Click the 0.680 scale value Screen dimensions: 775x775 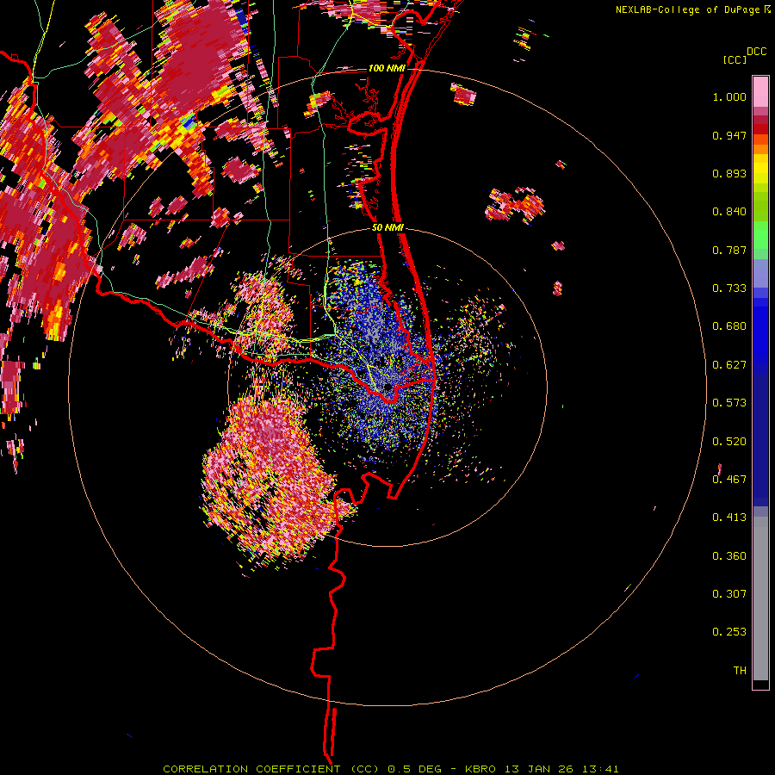(729, 326)
